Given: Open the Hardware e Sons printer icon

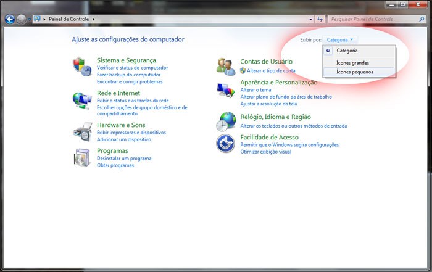Looking at the screenshot, I should 82,132.
